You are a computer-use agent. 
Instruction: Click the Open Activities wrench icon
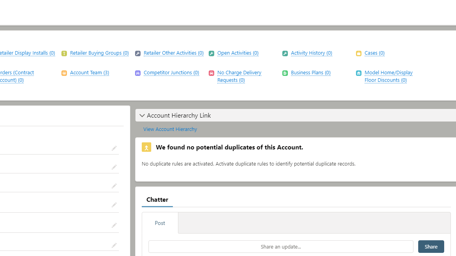click(211, 53)
